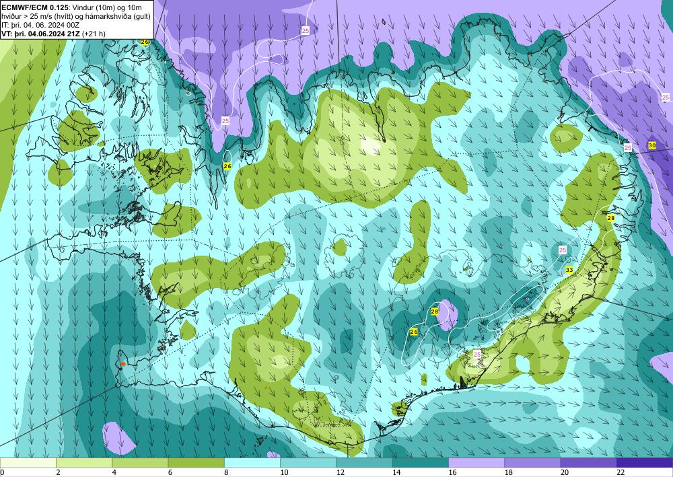Pick the 10–12 m/s turquoise legend swatch
The width and height of the screenshot is (673, 477).
[308, 462]
